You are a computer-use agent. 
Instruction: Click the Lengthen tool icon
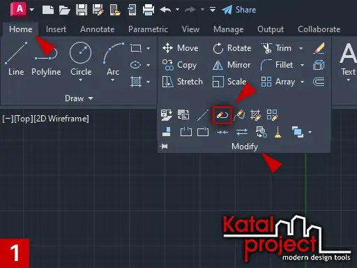[203, 115]
